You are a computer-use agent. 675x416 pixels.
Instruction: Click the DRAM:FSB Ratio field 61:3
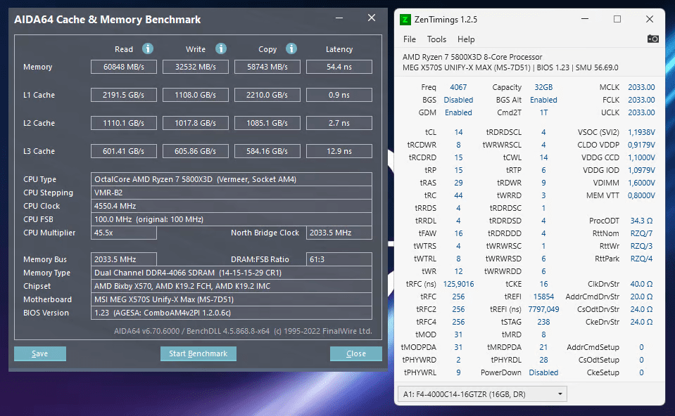pyautogui.click(x=339, y=259)
